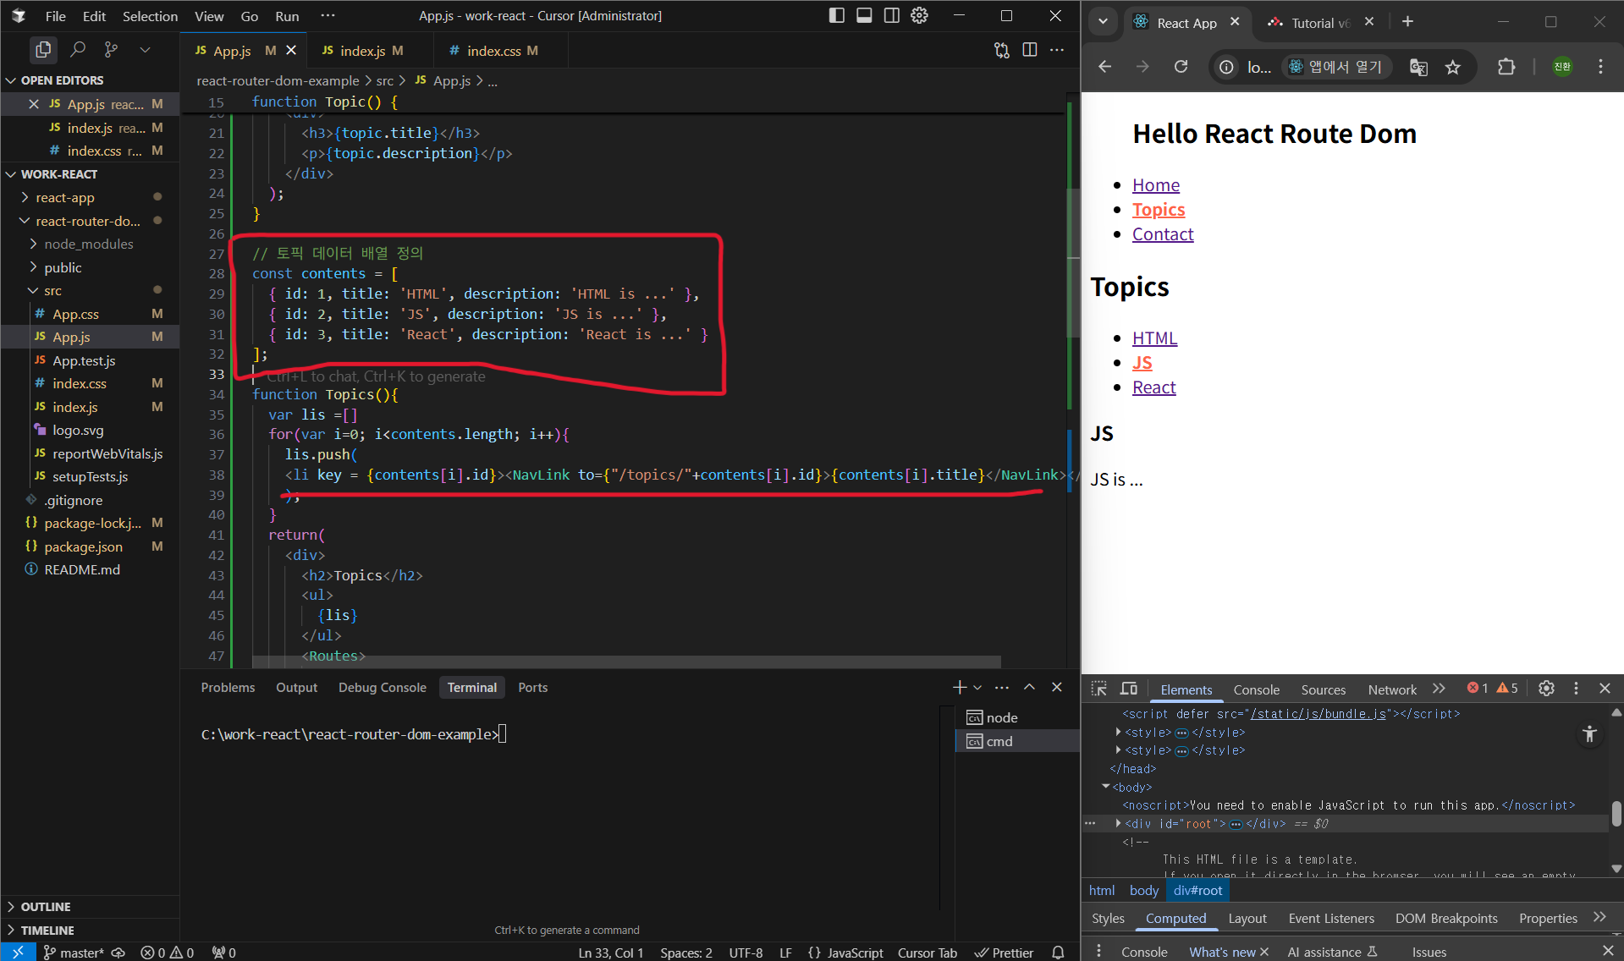The image size is (1624, 961).
Task: Go back in the browser
Action: (1104, 67)
